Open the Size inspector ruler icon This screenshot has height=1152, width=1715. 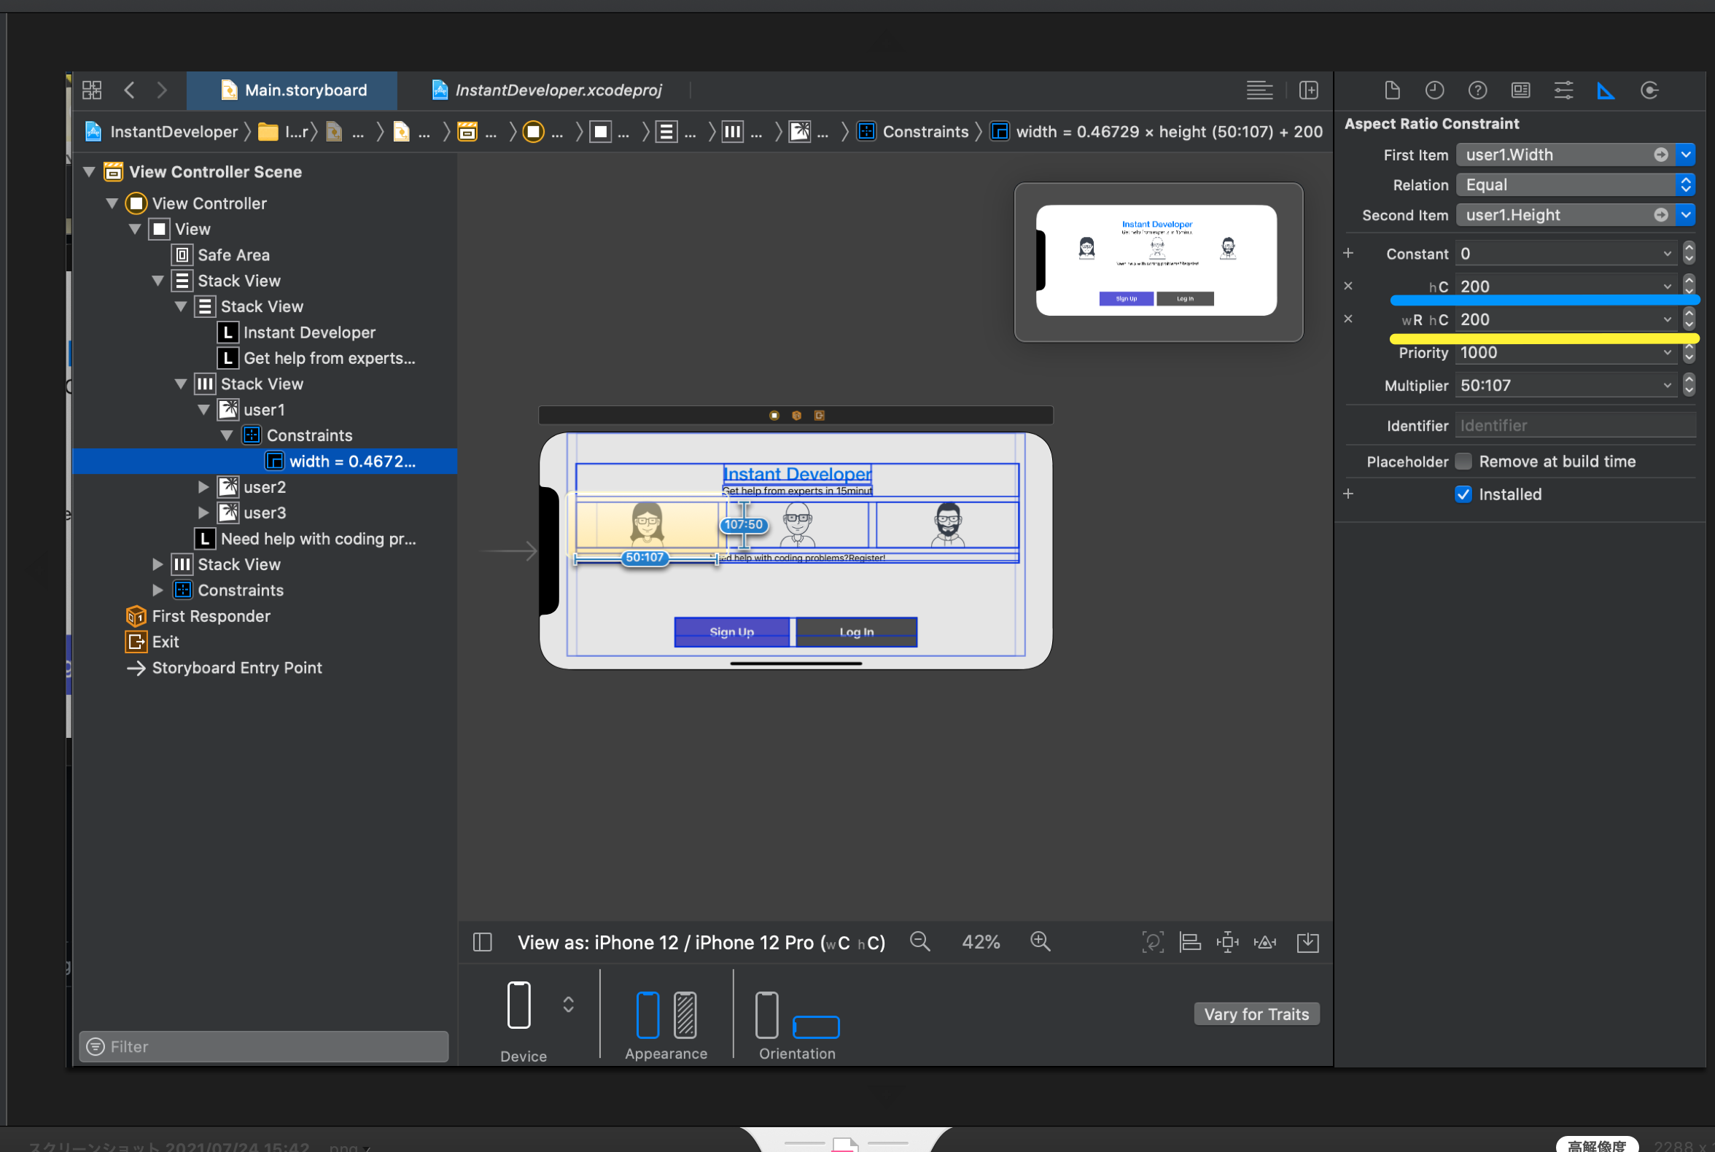1606,90
